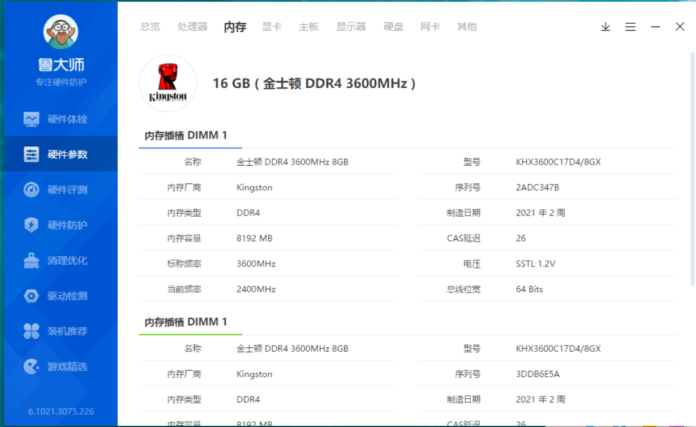Click the 其他 tab
This screenshot has height=427, width=696.
[x=467, y=27]
